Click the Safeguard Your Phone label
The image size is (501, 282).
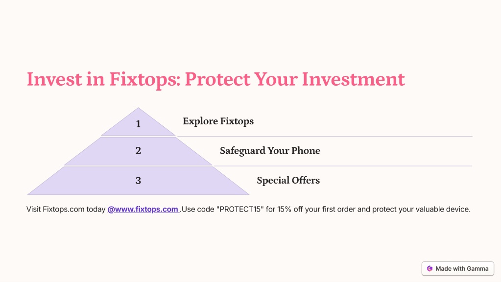point(270,151)
